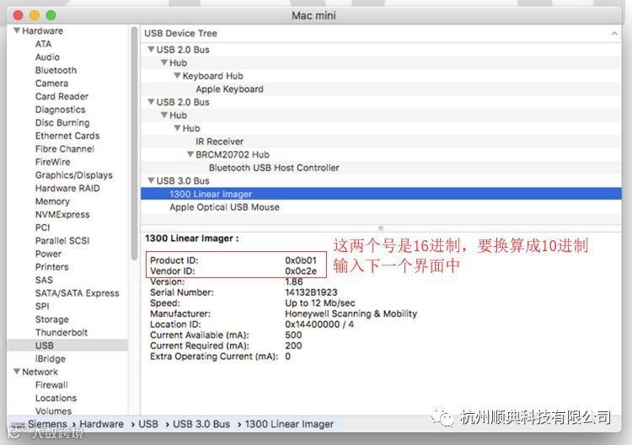Show Graphics/Displays information

[74, 175]
